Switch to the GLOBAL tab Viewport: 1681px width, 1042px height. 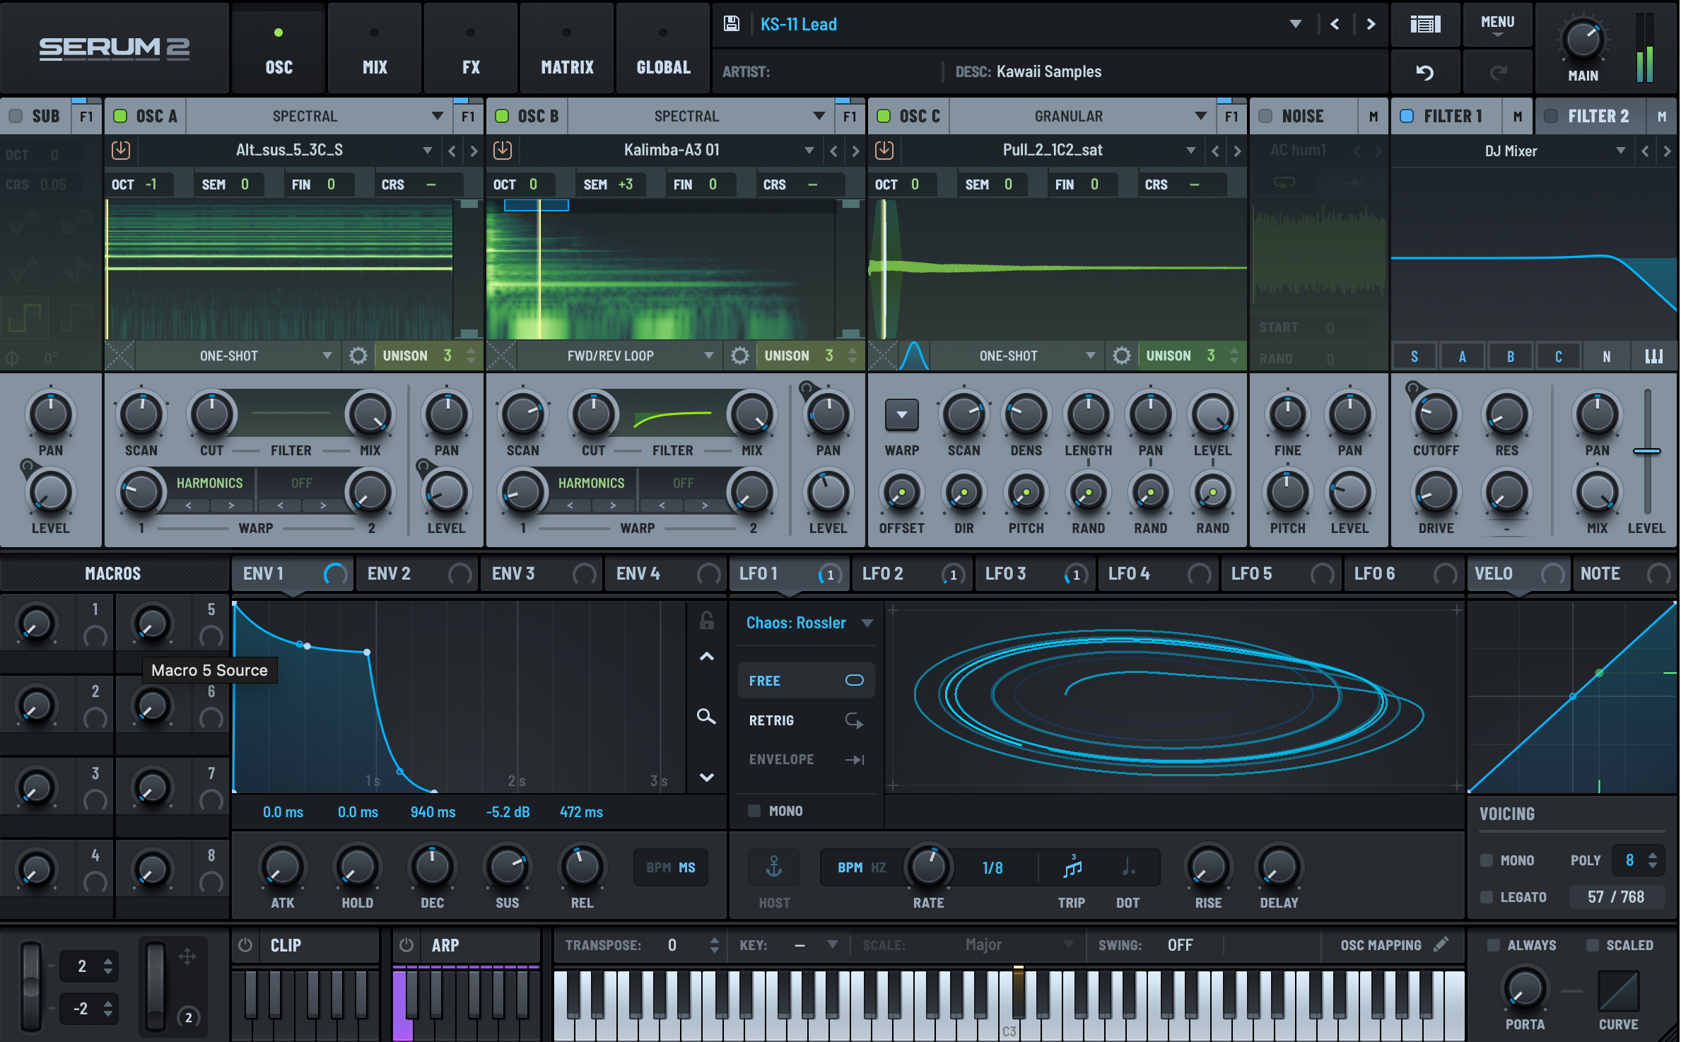click(663, 48)
